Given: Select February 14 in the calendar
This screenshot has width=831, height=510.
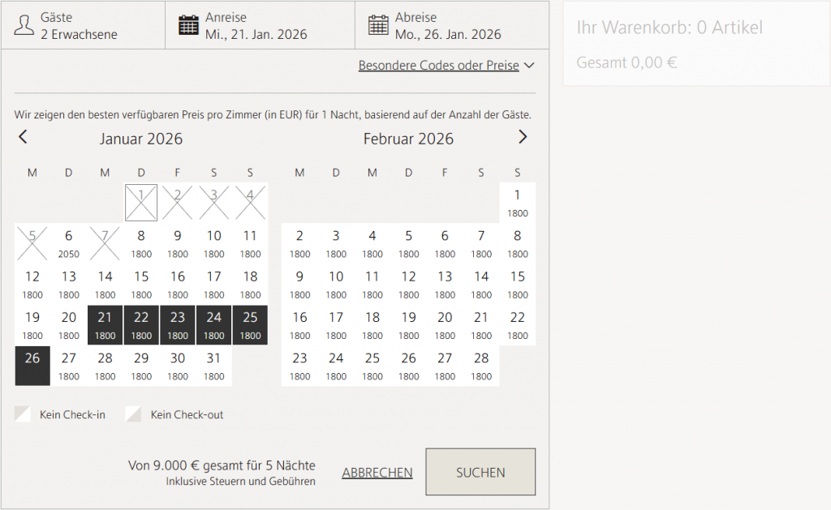Looking at the screenshot, I should coord(481,284).
